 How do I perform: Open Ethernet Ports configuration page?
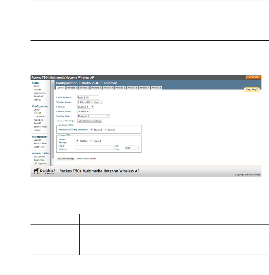[x=40, y=127]
